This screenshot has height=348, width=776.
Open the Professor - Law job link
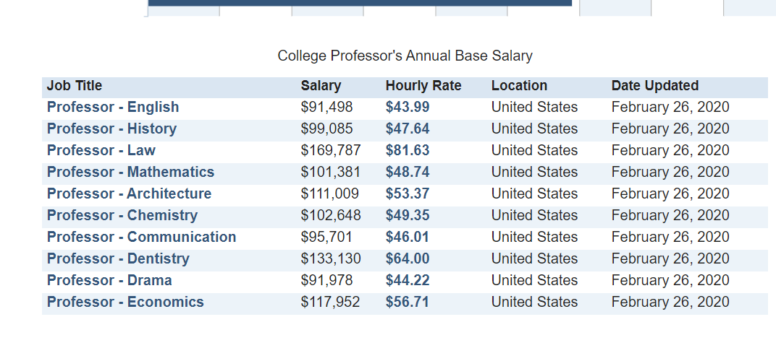click(x=101, y=151)
